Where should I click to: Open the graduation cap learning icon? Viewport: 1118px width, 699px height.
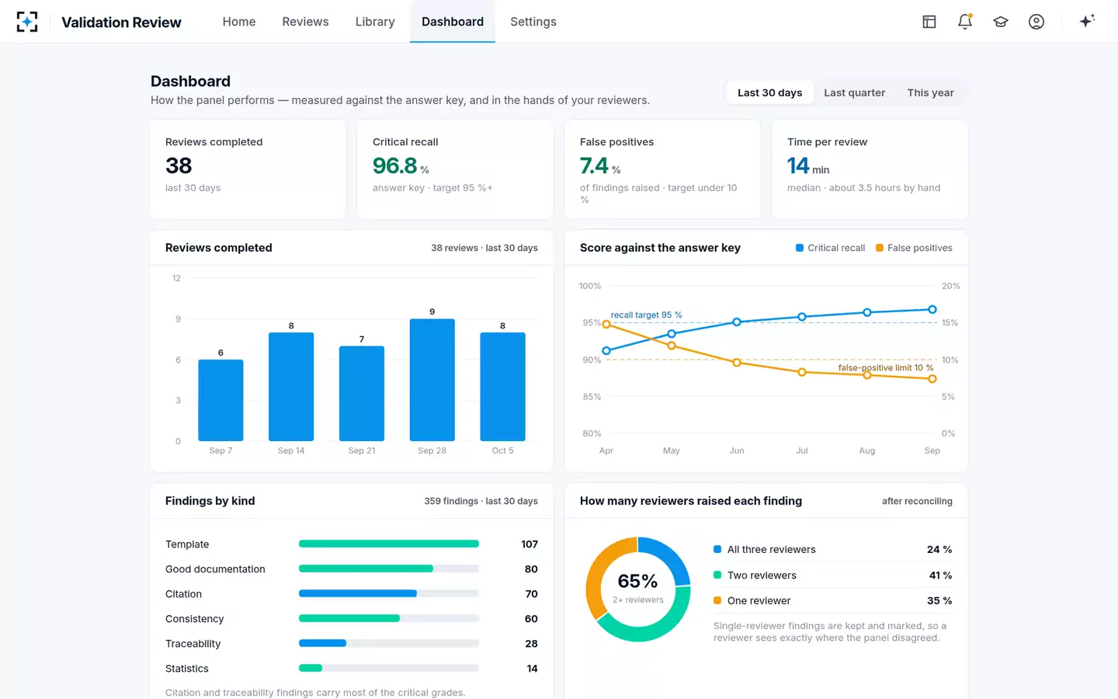[1001, 22]
